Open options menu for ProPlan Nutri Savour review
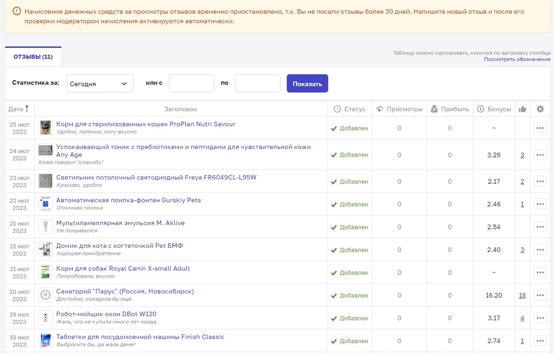The width and height of the screenshot is (554, 354). [x=540, y=128]
